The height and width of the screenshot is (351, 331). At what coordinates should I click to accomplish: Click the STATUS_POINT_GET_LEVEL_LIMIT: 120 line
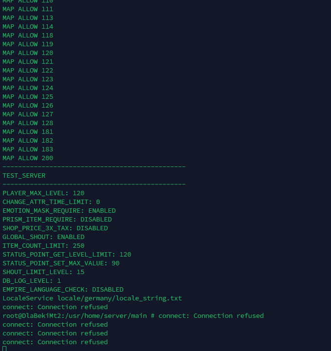coord(67,255)
